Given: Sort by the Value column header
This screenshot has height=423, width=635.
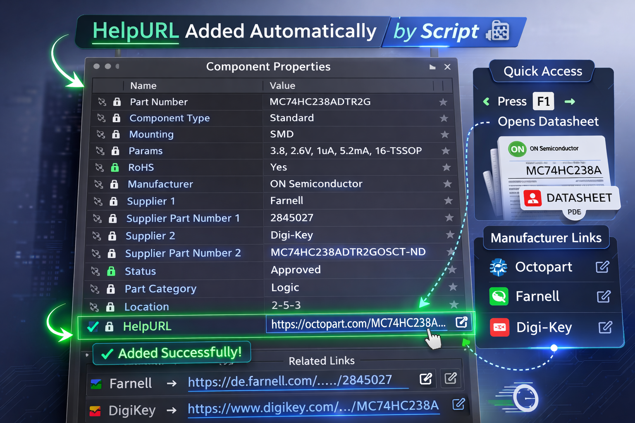Looking at the screenshot, I should pyautogui.click(x=282, y=86).
